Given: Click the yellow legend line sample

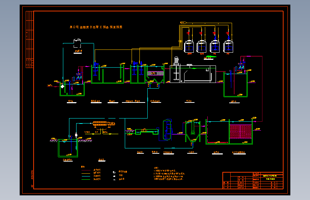Looking at the screenshot, I should coord(86,173).
